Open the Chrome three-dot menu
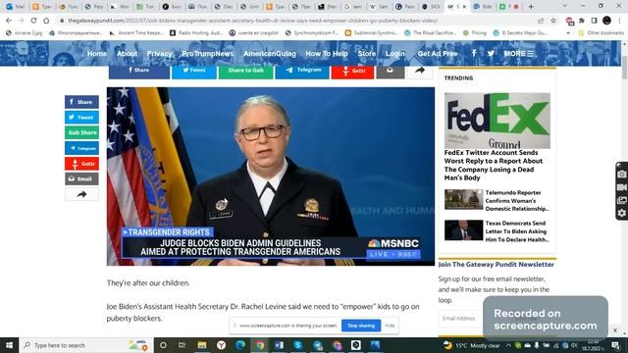Viewport: 628px width, 353px height. coord(619,21)
